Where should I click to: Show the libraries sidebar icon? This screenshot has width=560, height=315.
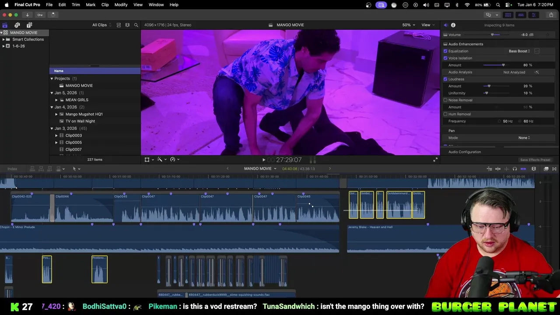[x=5, y=25]
